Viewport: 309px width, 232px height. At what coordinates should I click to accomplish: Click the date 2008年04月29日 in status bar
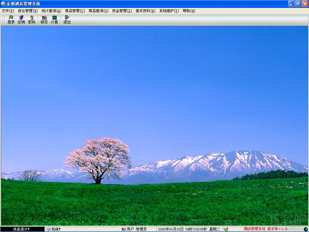[x=171, y=229]
